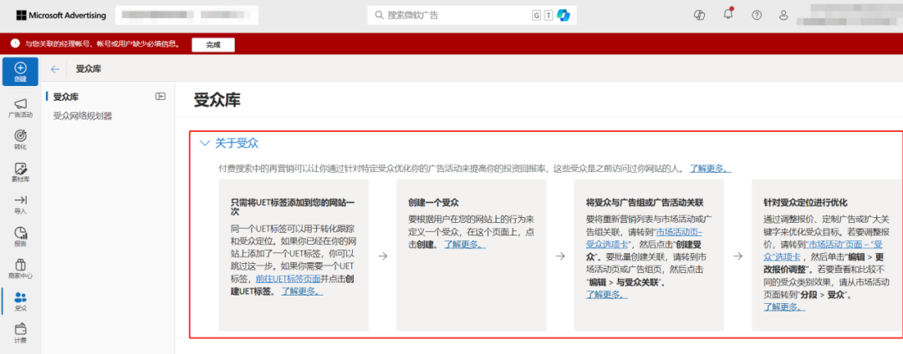The image size is (903, 354).
Task: Click the 前往UET标签页面 link
Action: point(288,278)
